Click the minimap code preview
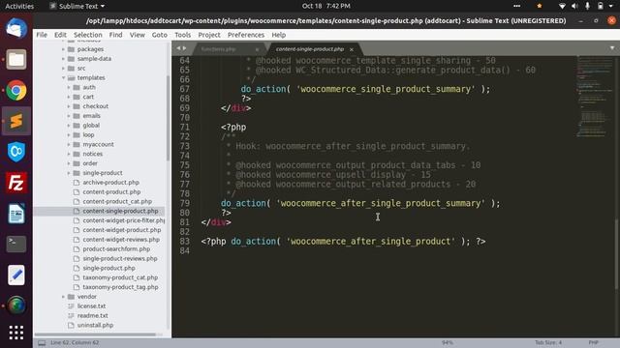The height and width of the screenshot is (348, 620). click(593, 97)
